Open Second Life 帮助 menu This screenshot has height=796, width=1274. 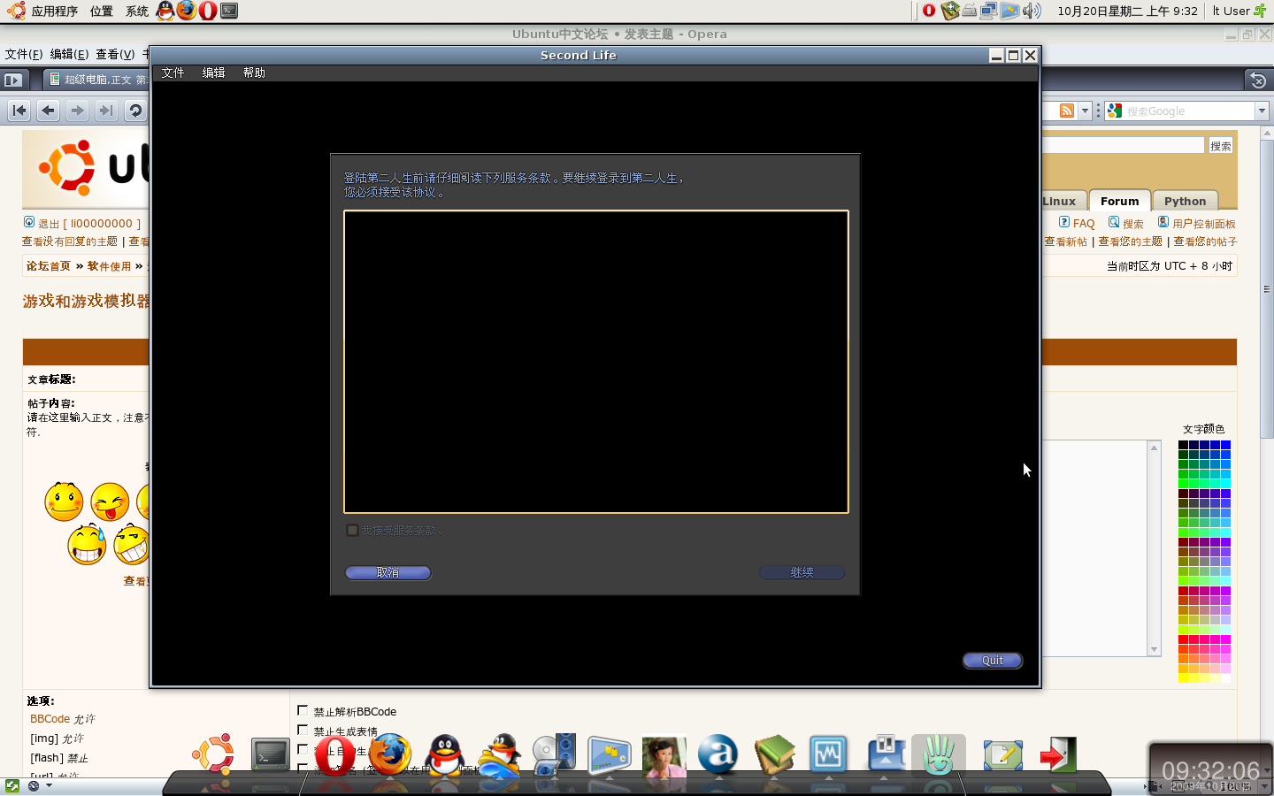tap(254, 73)
